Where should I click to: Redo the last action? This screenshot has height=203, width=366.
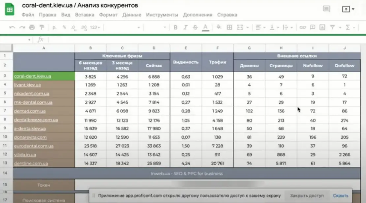click(22, 28)
